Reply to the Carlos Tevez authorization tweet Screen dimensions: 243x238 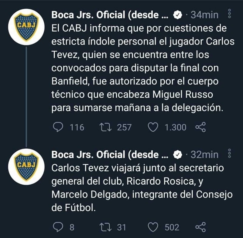[58, 127]
